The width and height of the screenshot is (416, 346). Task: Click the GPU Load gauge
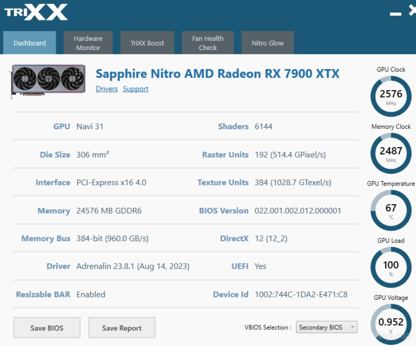[391, 267]
